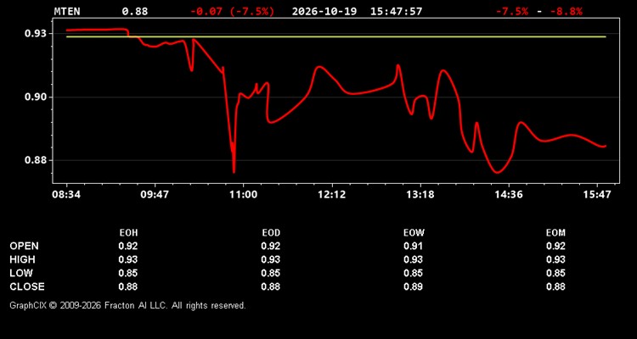Click the CLOSE row label
This screenshot has height=339, width=637.
point(27,286)
